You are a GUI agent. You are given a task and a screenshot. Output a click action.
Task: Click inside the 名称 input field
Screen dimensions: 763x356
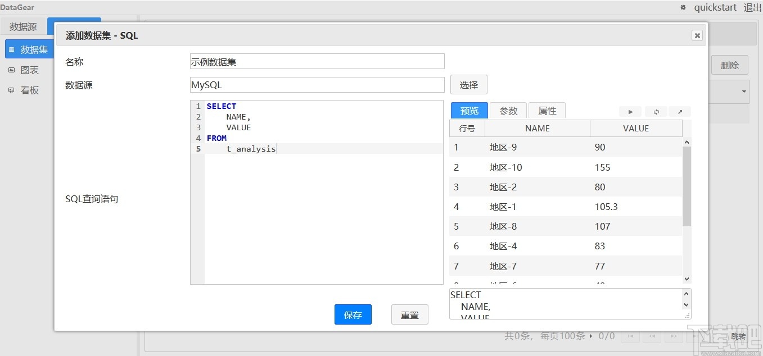(x=317, y=61)
